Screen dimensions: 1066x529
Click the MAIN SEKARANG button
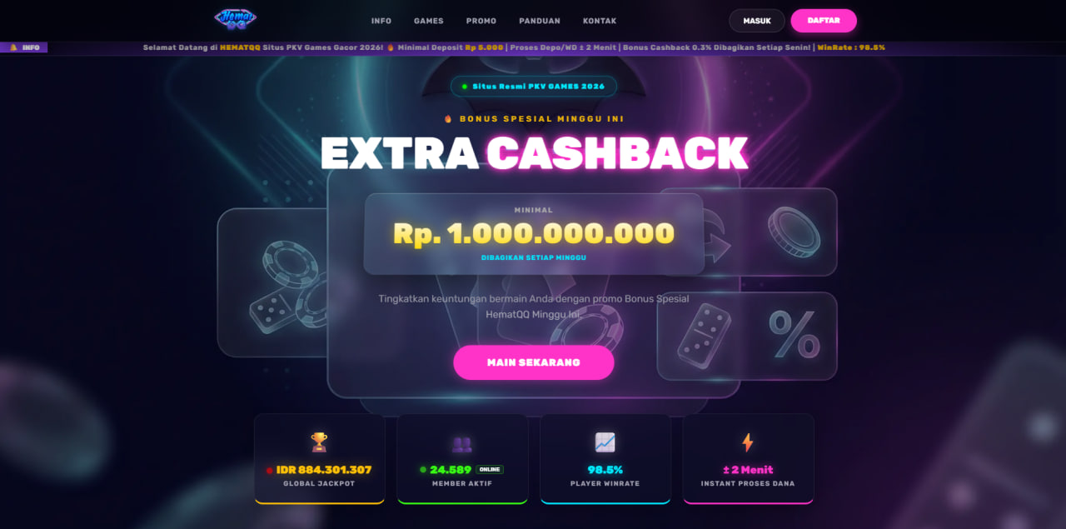tap(534, 362)
